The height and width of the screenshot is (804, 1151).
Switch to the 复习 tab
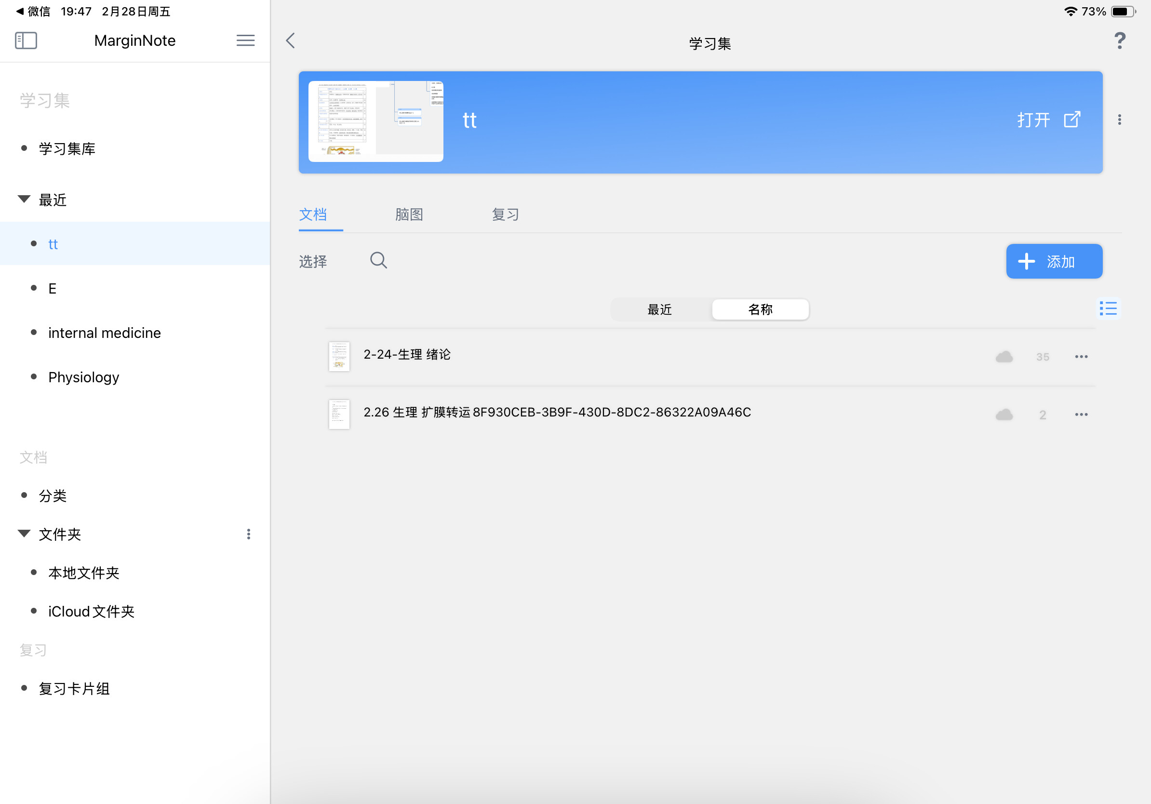coord(505,214)
